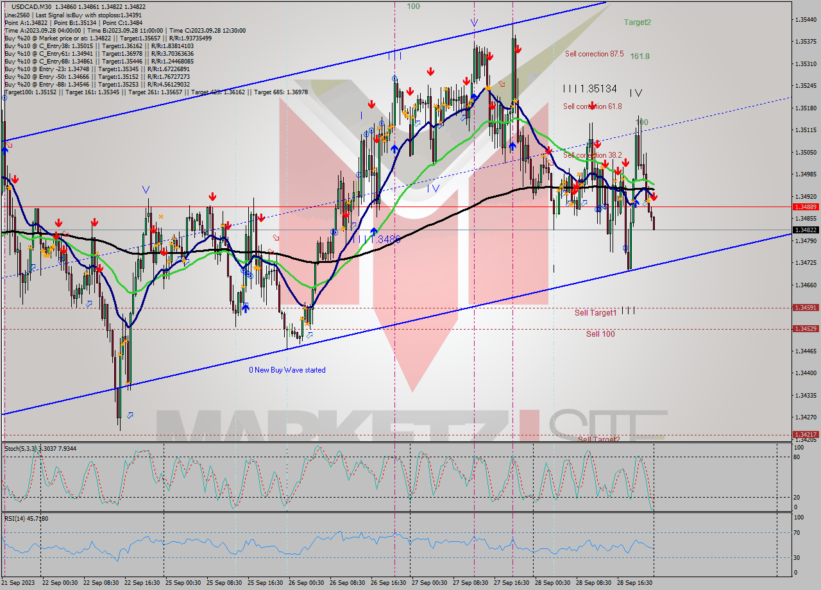The height and width of the screenshot is (590, 821).
Task: Click the 'Sell correction 38.2' label
Action: [x=592, y=155]
